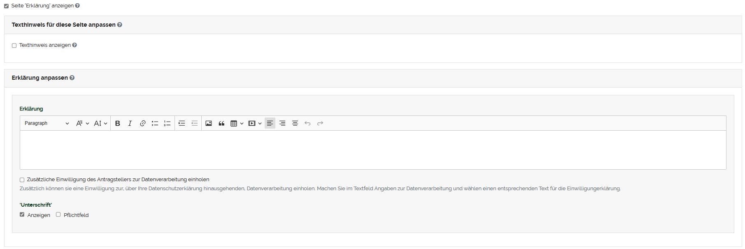Image resolution: width=745 pixels, height=249 pixels.
Task: Insert an image into the Erklärung text
Action: 209,123
